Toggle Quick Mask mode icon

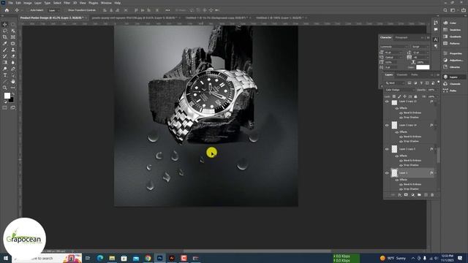pyautogui.click(x=5, y=107)
